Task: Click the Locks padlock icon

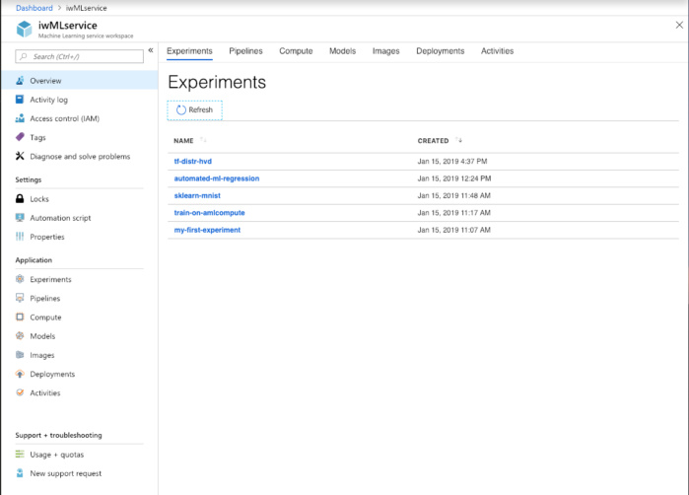Action: 20,199
